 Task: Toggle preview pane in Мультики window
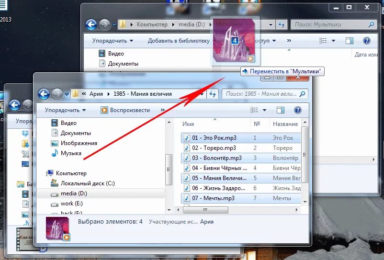pyautogui.click(x=350, y=41)
